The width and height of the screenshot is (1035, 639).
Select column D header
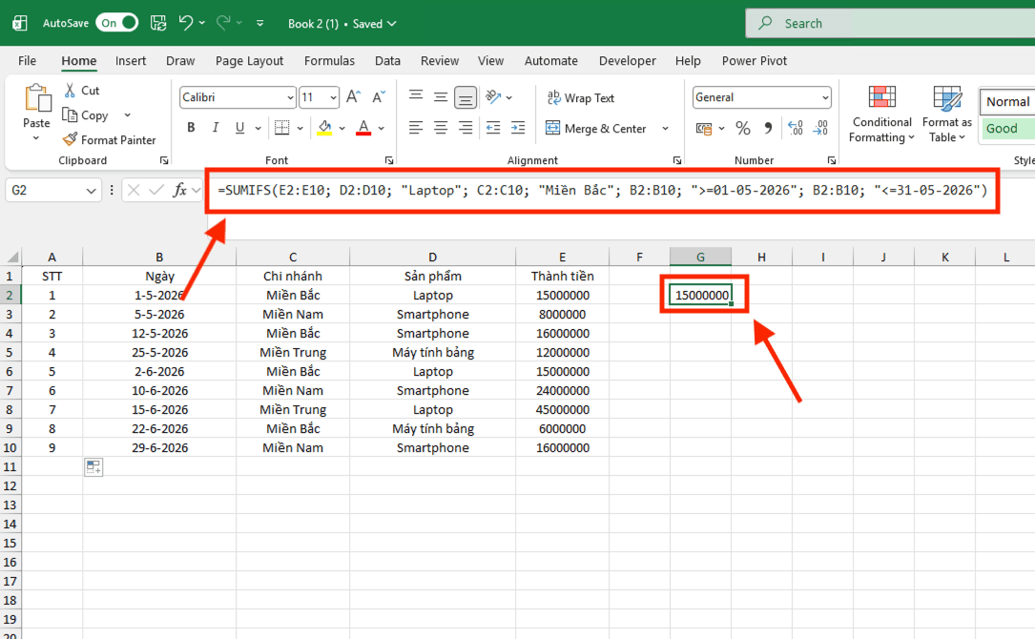point(432,257)
